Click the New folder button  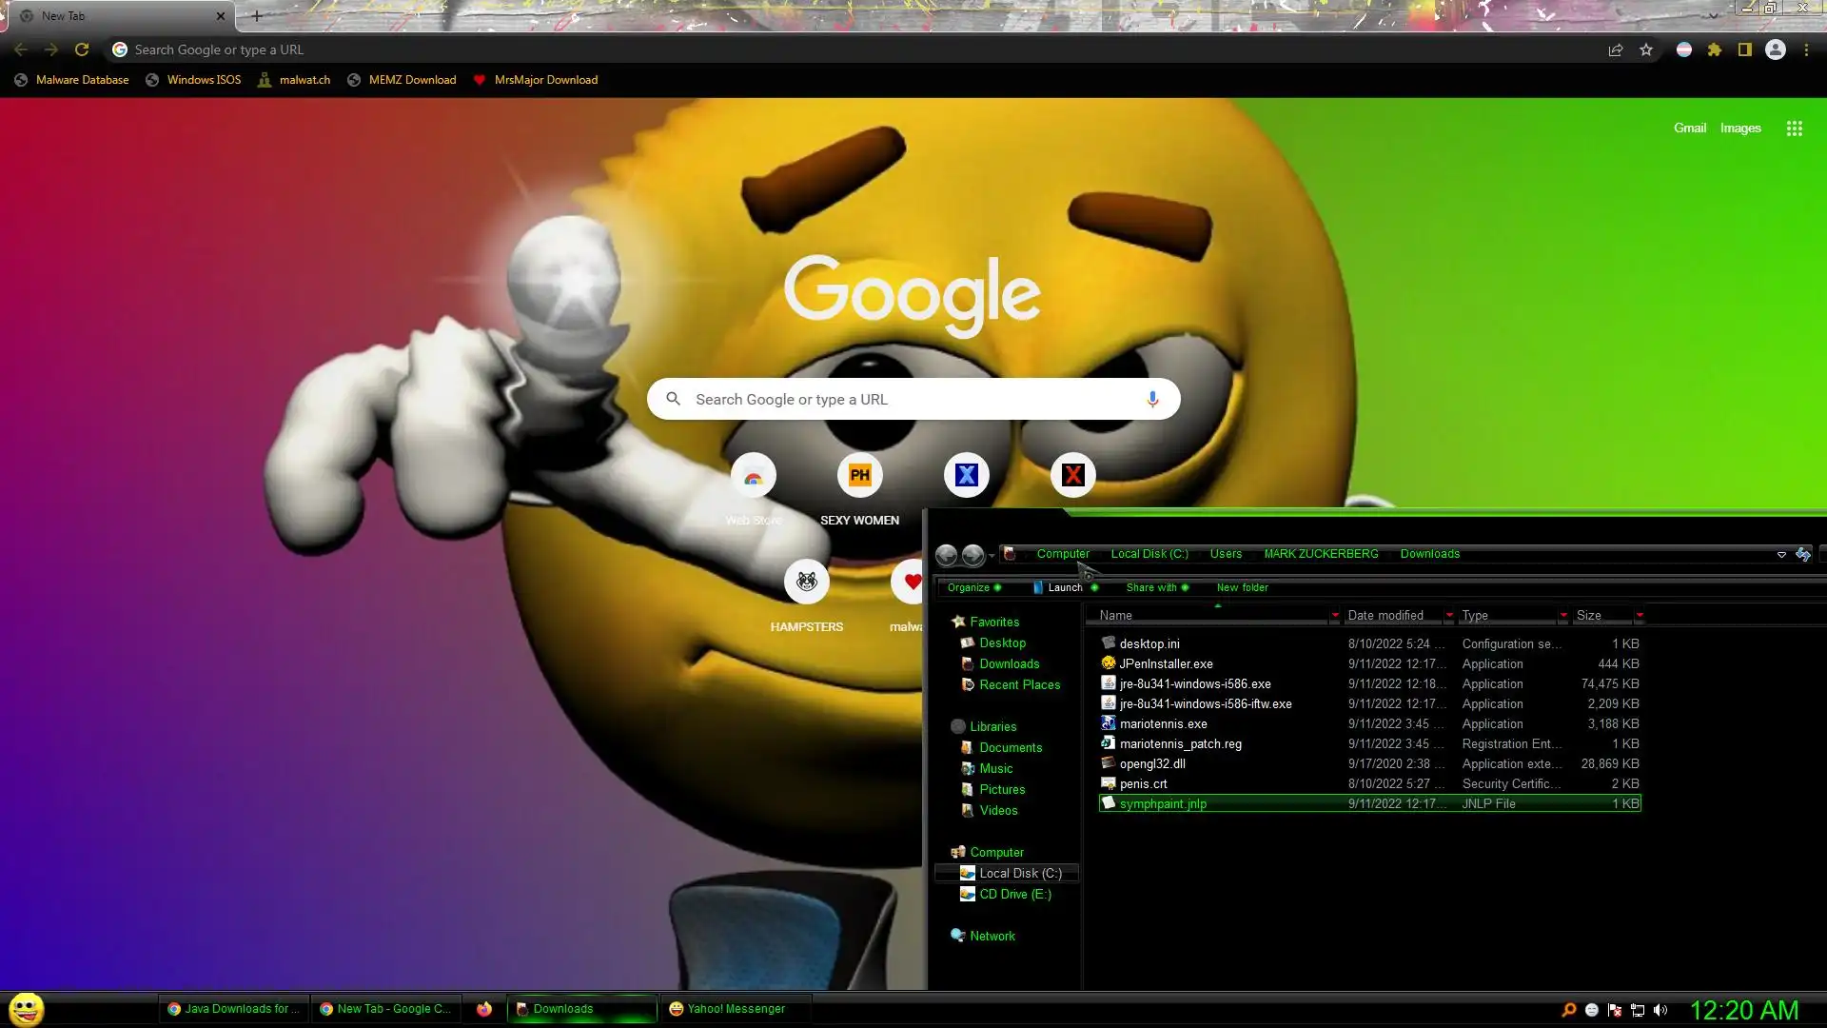1242,587
